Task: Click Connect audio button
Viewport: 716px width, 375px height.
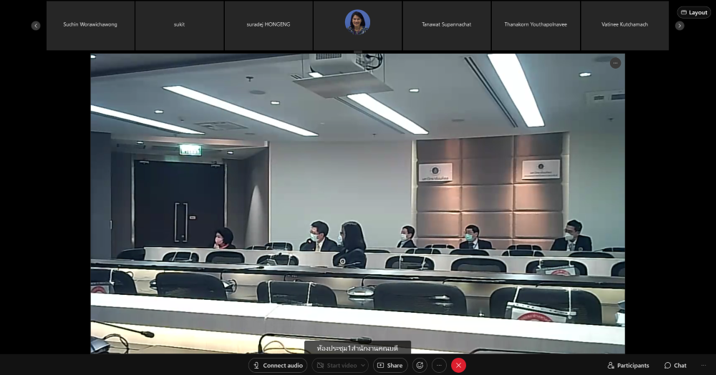Action: click(x=278, y=365)
